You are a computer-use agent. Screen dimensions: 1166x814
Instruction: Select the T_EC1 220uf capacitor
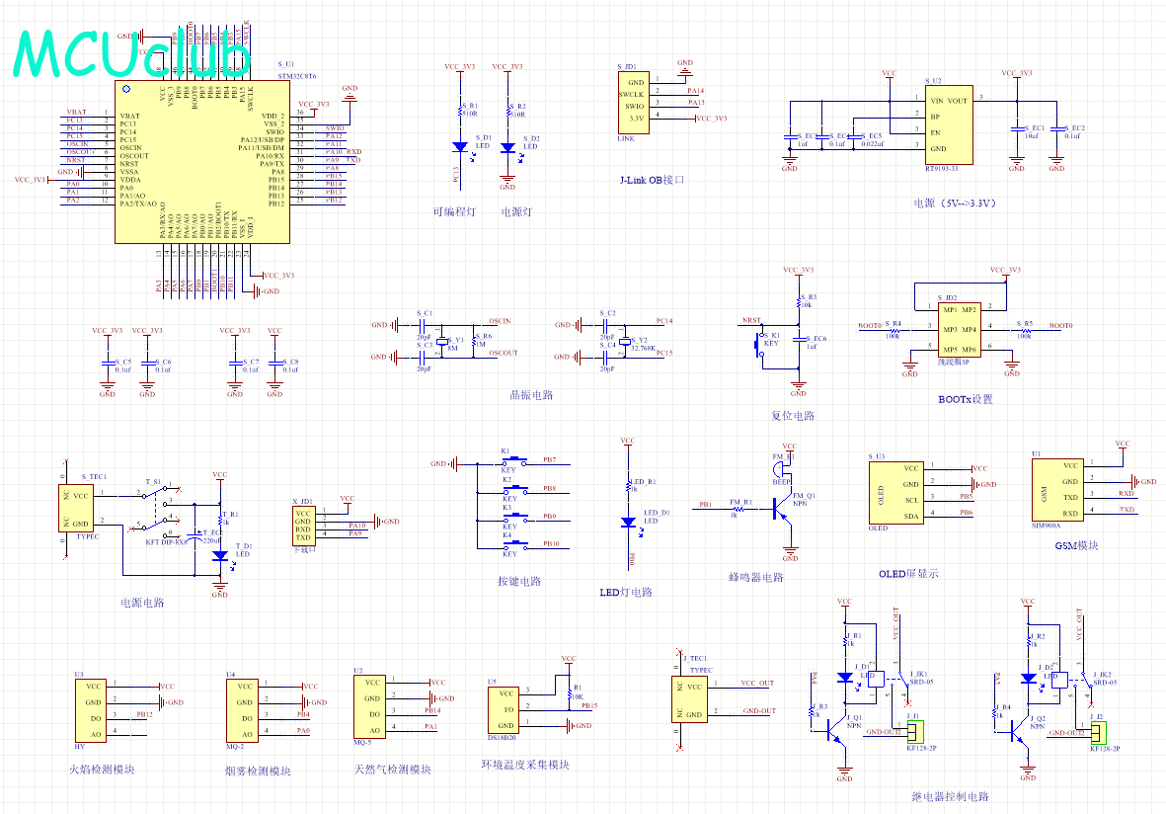click(x=194, y=534)
